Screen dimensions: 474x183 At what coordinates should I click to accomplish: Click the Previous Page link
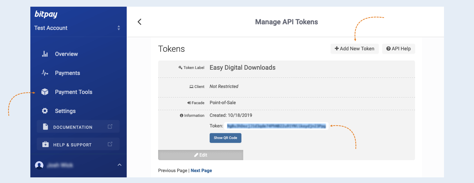click(x=173, y=171)
